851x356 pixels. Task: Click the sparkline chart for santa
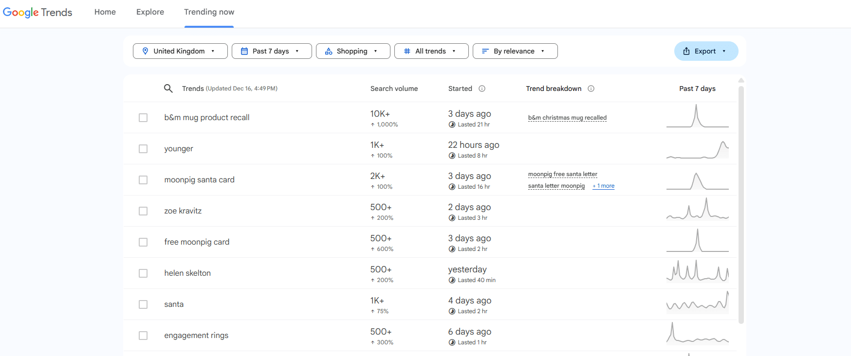(698, 303)
